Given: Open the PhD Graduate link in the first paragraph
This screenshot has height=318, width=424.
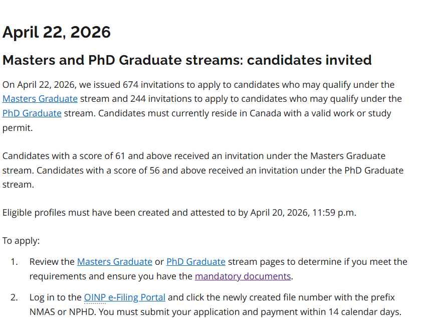Looking at the screenshot, I should (32, 113).
